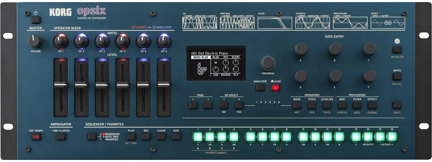Toggle the sequencer/note trig/favorites mode button
Viewport: 432px width, 162px height.
92,137
